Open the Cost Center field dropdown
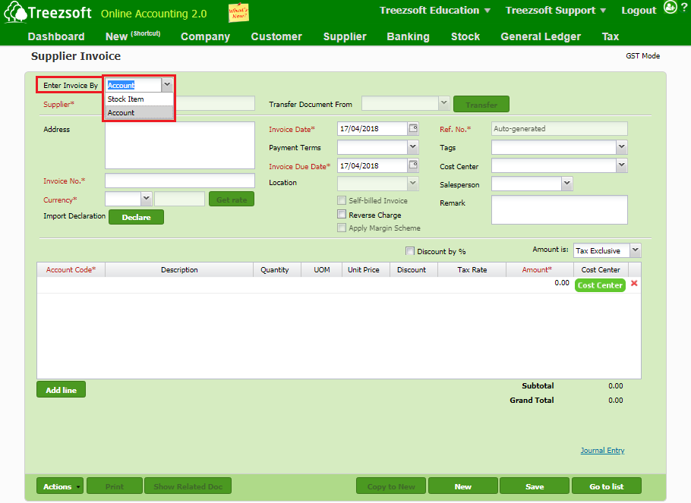691x503 pixels. 621,165
